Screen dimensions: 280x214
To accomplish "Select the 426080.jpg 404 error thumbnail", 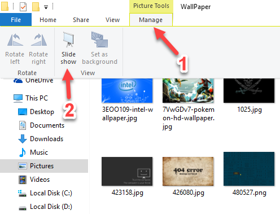I will point(188,171).
